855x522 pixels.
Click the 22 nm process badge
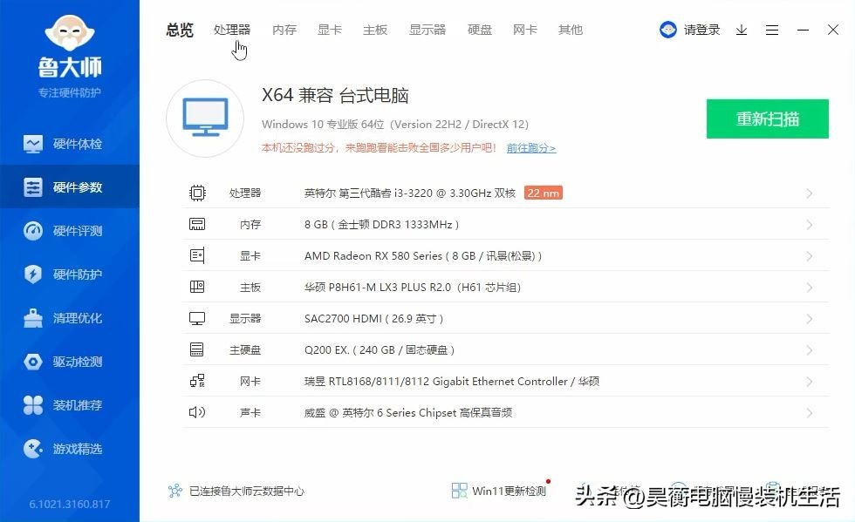(x=544, y=193)
